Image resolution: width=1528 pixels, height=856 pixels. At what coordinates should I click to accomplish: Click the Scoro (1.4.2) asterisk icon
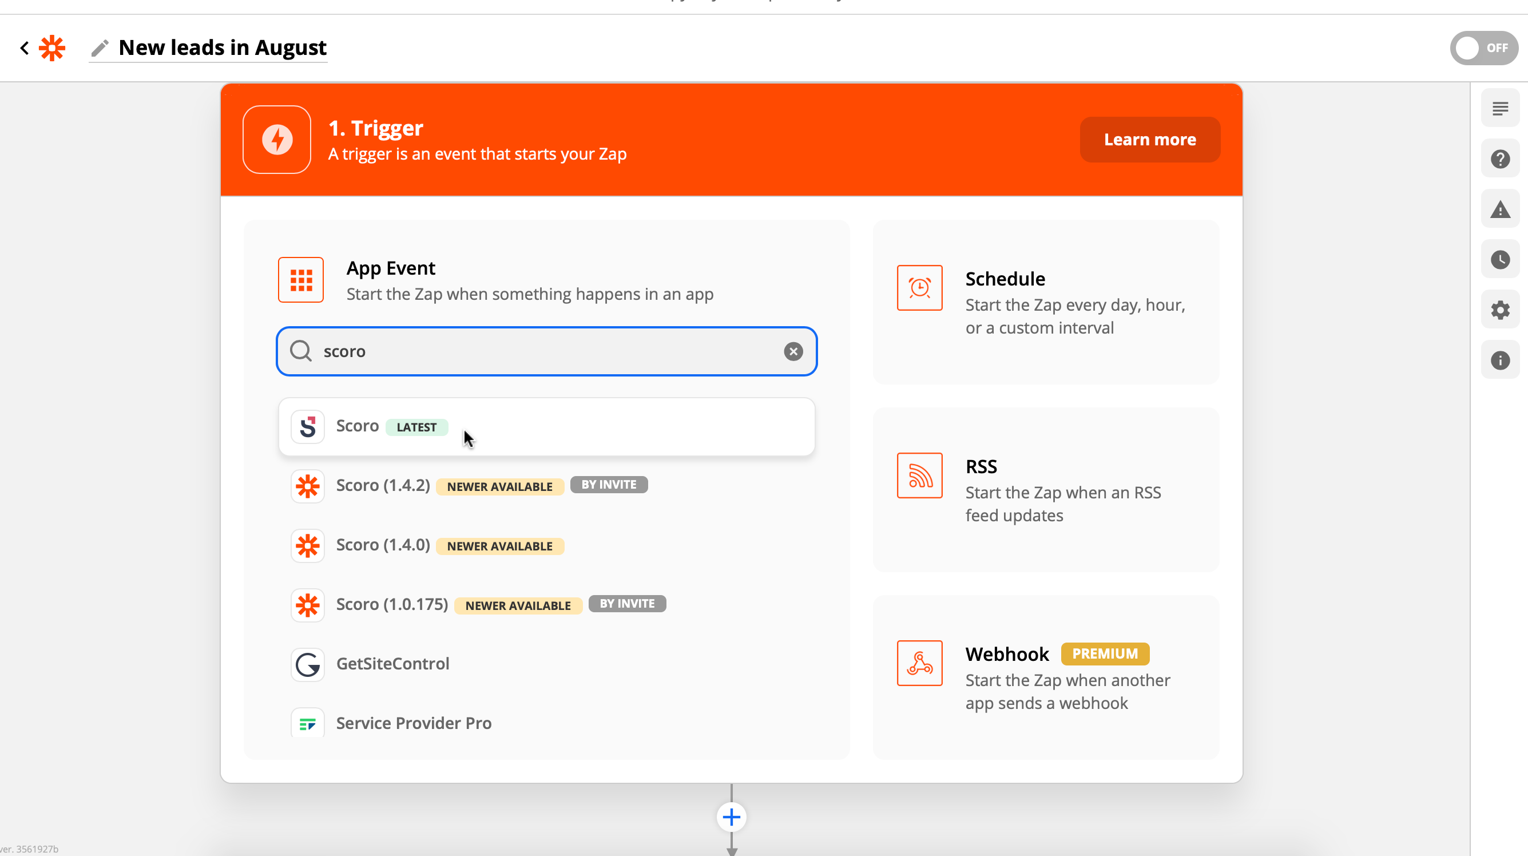tap(307, 486)
